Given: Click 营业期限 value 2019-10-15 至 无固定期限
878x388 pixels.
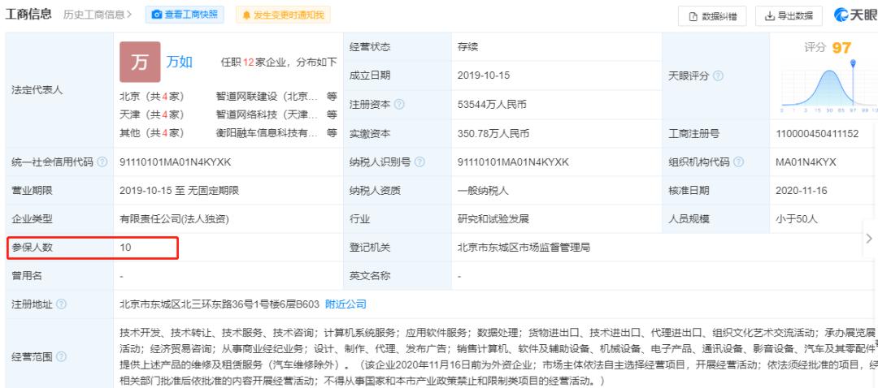Looking at the screenshot, I should point(179,191).
